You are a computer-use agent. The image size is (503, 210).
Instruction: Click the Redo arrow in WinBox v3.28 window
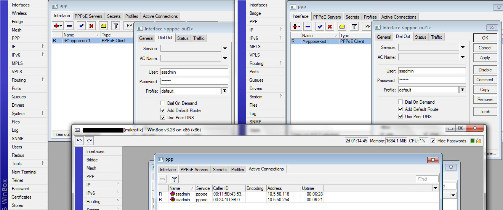click(x=89, y=141)
